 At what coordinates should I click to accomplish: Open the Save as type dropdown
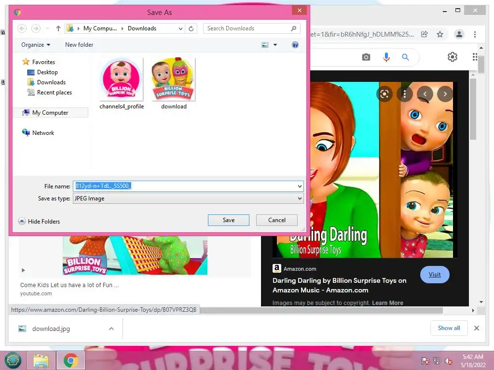[x=300, y=198]
